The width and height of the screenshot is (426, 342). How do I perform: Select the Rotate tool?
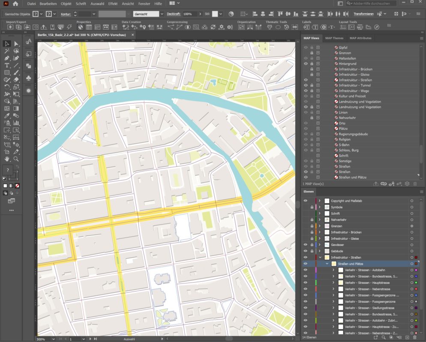6,87
